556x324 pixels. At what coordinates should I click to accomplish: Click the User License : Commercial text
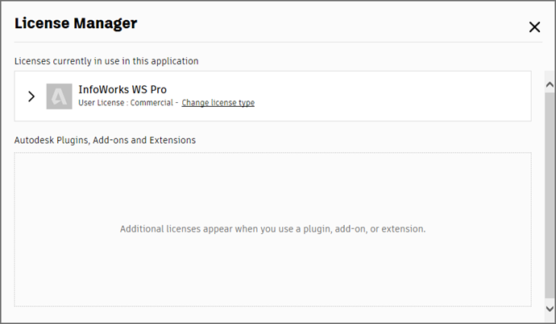(126, 103)
